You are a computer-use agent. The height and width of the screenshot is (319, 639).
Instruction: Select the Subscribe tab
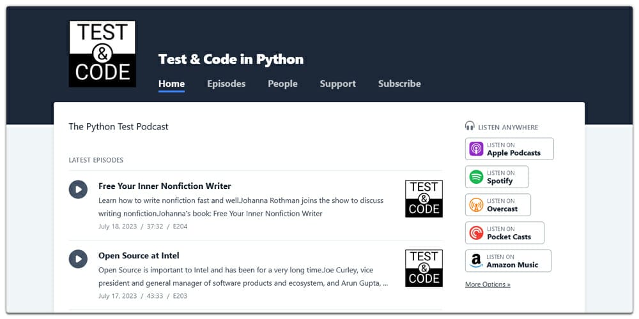(399, 84)
